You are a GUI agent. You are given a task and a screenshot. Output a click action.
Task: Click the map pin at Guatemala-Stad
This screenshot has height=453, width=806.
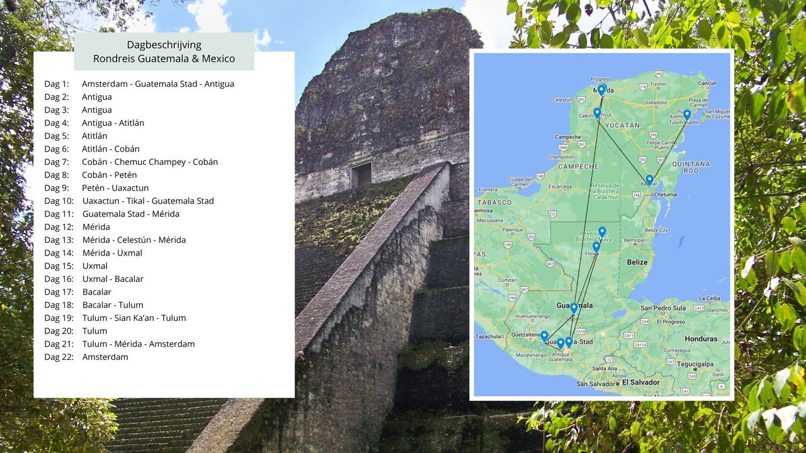click(569, 342)
